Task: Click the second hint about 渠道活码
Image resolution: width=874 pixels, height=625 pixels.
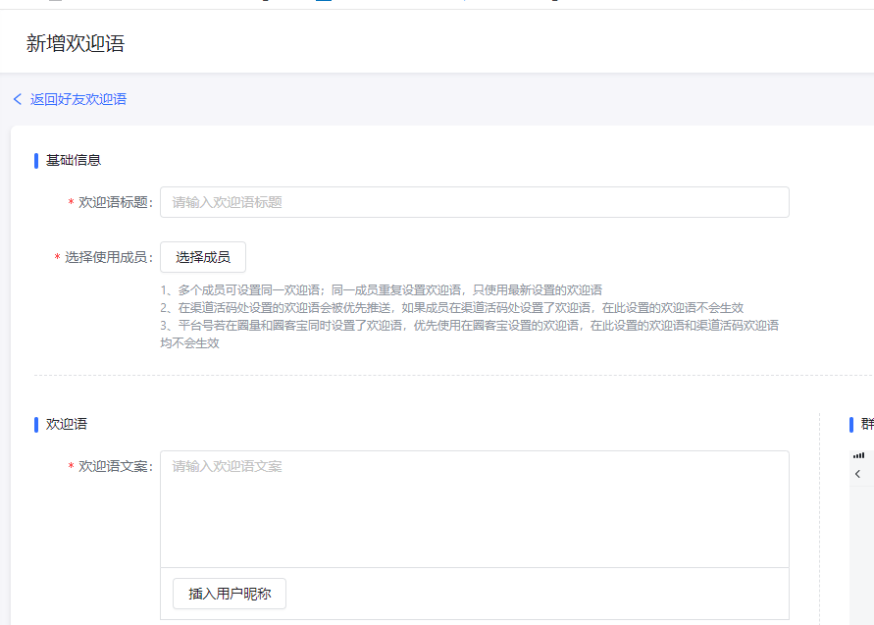Action: pyautogui.click(x=451, y=308)
